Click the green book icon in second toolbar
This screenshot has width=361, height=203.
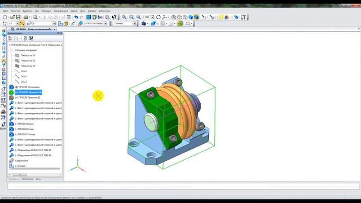[180, 24]
